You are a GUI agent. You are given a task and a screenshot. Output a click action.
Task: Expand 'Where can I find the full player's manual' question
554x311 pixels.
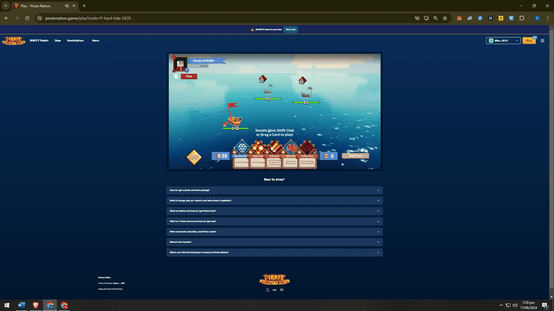274,253
